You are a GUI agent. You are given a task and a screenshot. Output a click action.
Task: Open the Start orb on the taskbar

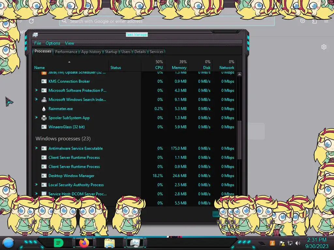[x=8, y=243]
